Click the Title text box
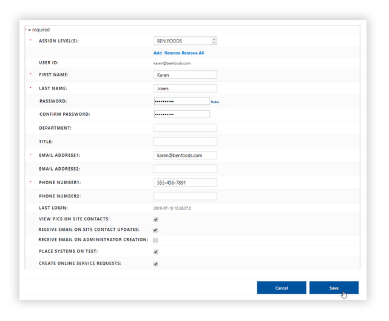The width and height of the screenshot is (389, 321). pyautogui.click(x=185, y=142)
